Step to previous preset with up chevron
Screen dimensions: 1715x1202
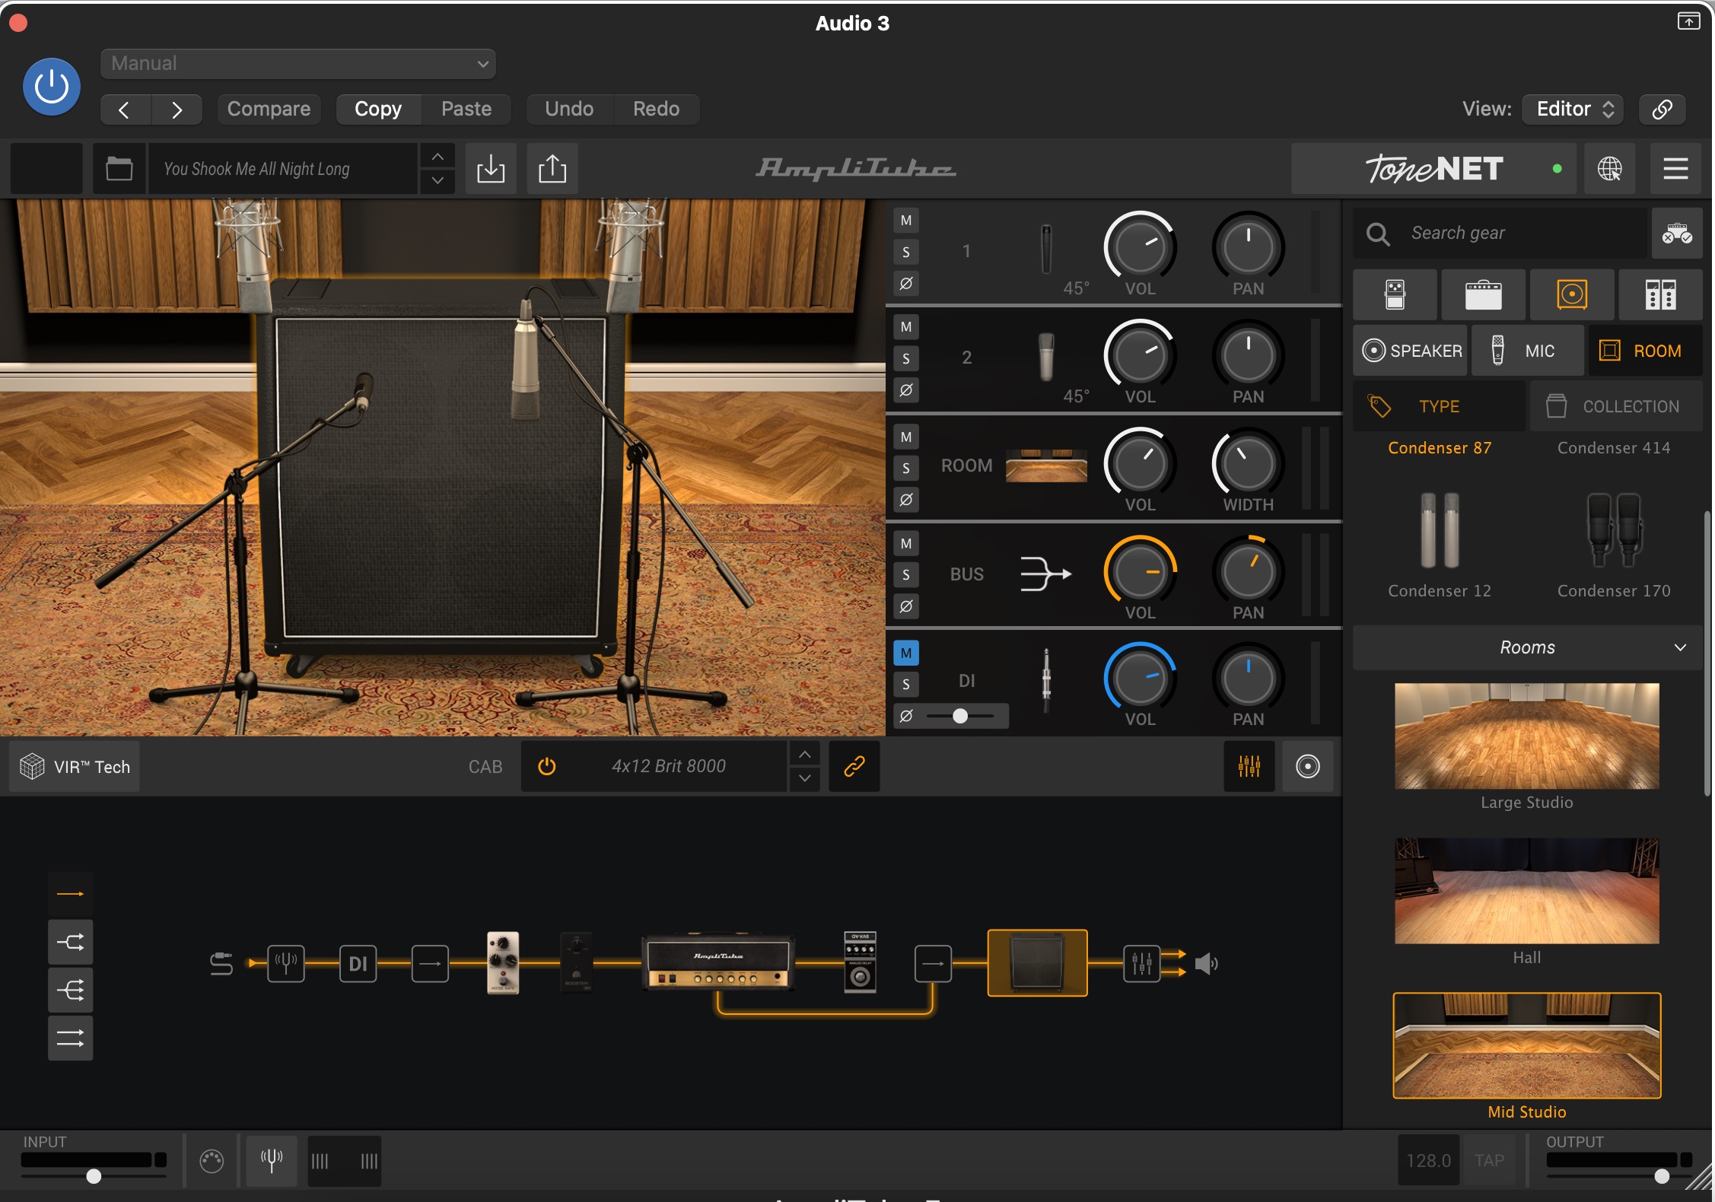[437, 156]
